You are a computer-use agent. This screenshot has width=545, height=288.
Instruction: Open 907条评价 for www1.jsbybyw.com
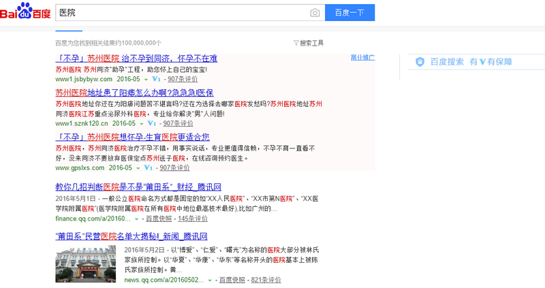click(183, 79)
